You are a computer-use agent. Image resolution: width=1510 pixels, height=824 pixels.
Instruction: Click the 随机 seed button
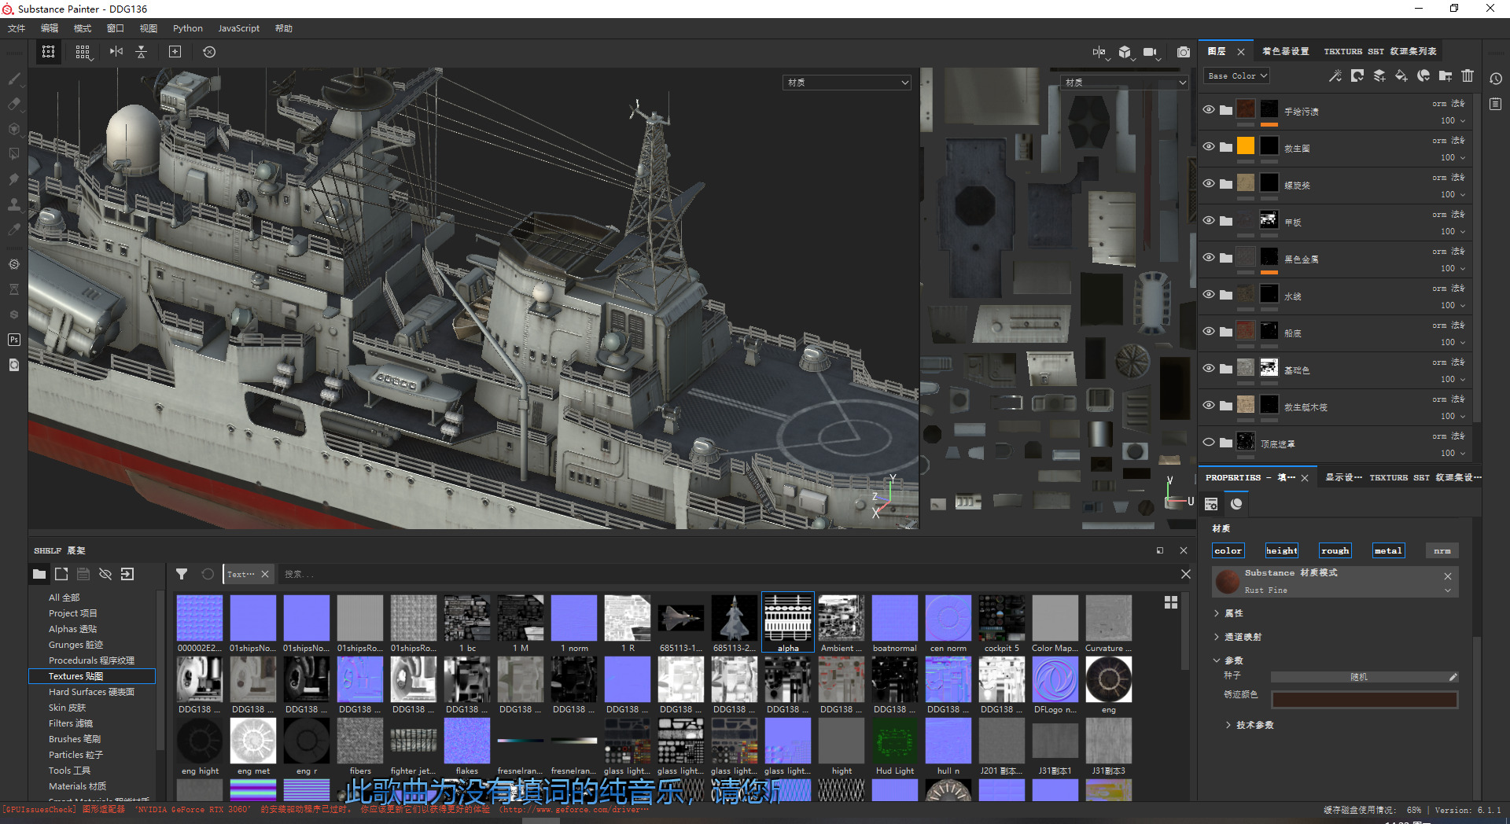[x=1358, y=677]
